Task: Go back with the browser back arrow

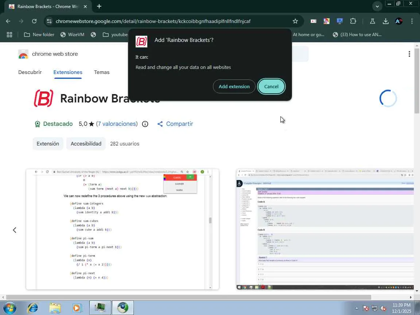Action: point(8,21)
